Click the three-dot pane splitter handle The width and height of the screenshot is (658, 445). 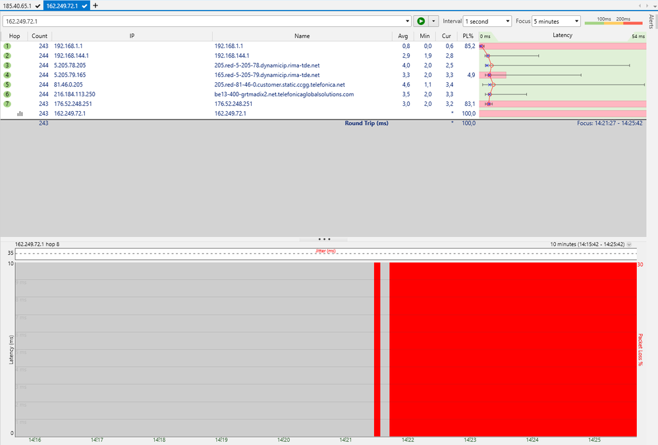pyautogui.click(x=324, y=239)
